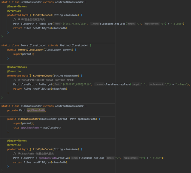Click ".class" string on the appClassPath.resolve line

tap(156, 158)
